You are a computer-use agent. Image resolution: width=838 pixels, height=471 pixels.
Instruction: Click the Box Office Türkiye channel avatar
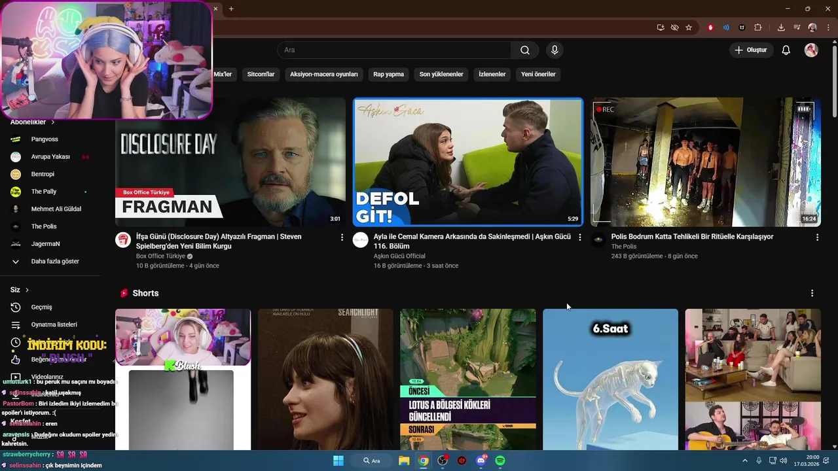(123, 239)
